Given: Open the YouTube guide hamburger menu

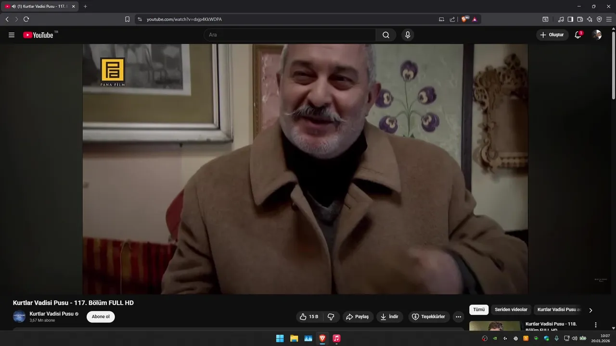Looking at the screenshot, I should point(12,35).
